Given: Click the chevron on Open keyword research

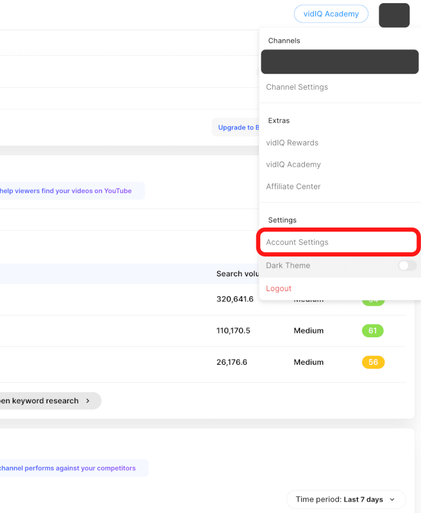Looking at the screenshot, I should [88, 401].
